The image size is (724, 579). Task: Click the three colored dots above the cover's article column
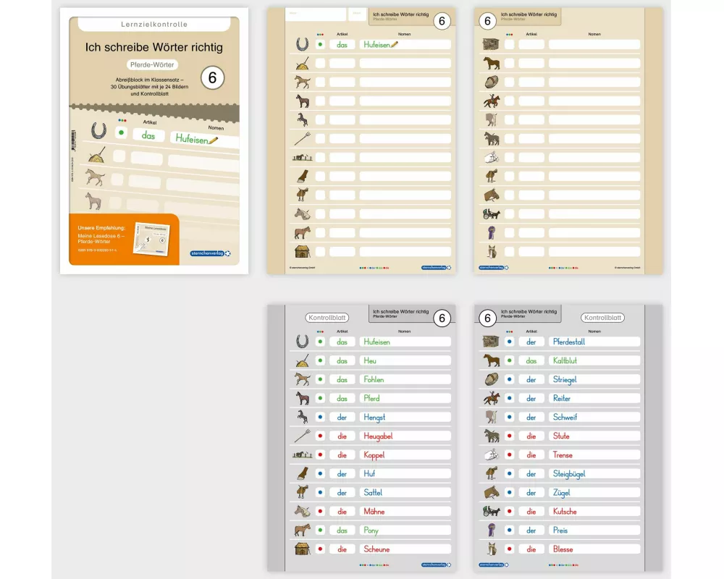(122, 120)
